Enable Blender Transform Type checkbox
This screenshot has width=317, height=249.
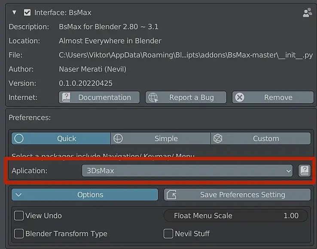click(x=19, y=234)
